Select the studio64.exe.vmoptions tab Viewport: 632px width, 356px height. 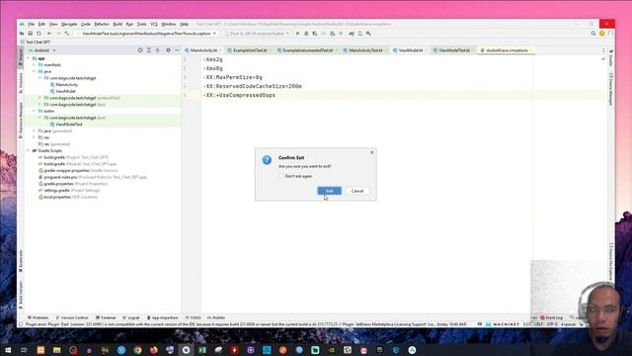(507, 50)
